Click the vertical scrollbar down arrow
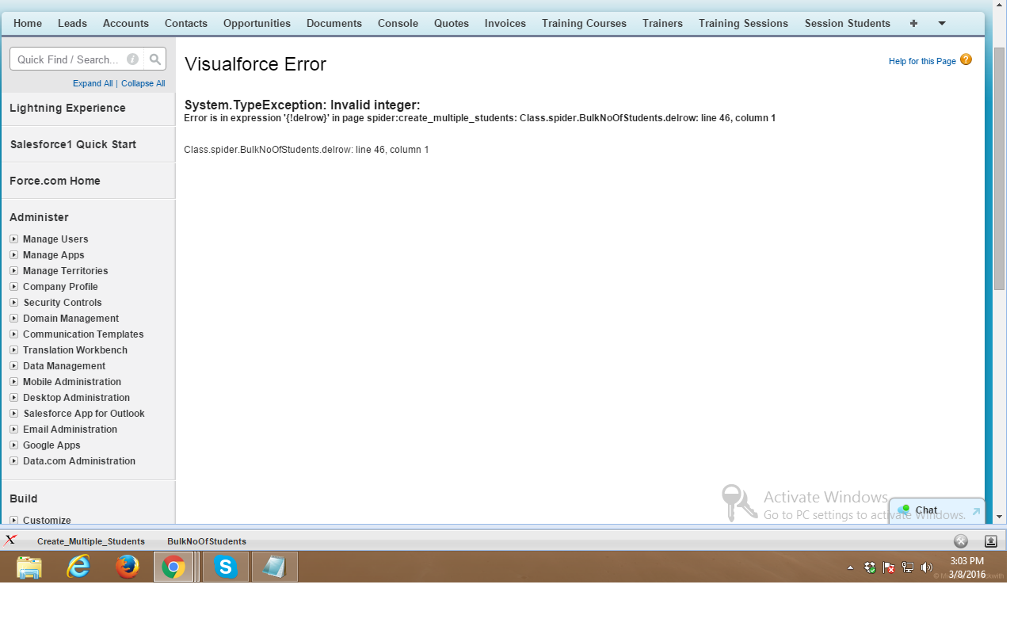This screenshot has width=1014, height=634. (x=999, y=516)
